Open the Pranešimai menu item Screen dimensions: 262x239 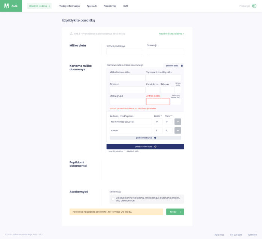coord(110,6)
